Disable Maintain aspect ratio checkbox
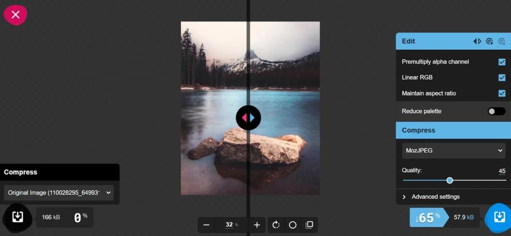Viewport: 511px width, 236px height. 502,93
